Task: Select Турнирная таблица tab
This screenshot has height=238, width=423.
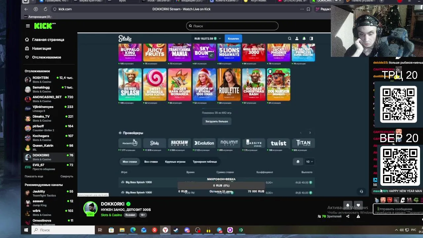Action: point(205,162)
